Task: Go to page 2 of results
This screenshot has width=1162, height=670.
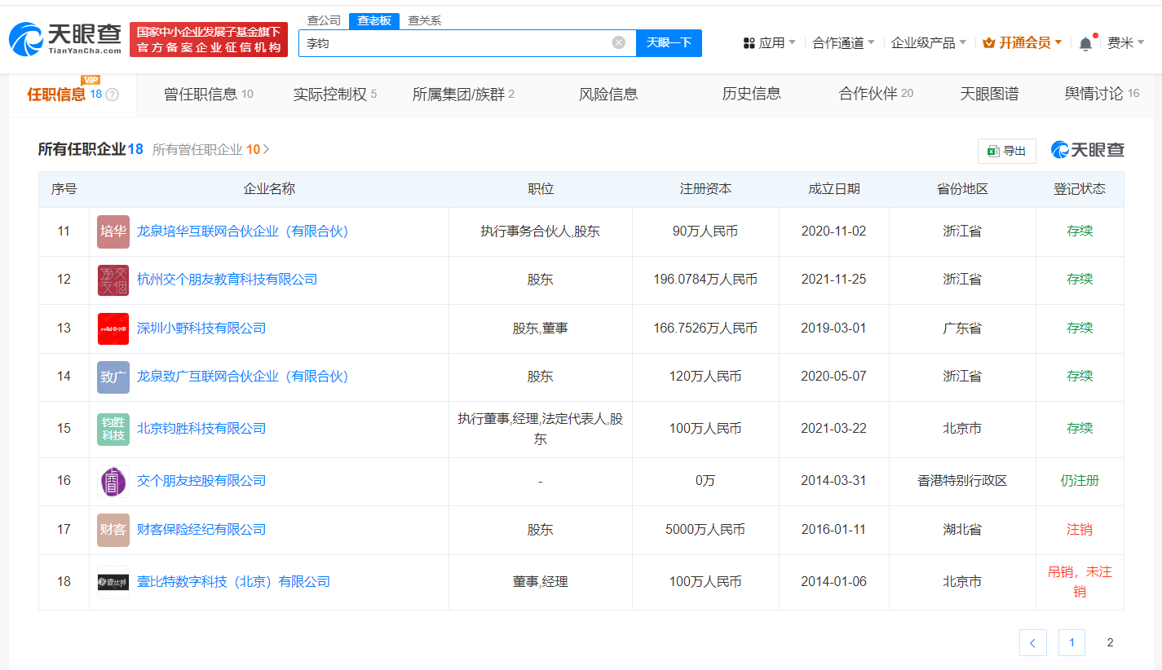Action: click(x=1110, y=642)
